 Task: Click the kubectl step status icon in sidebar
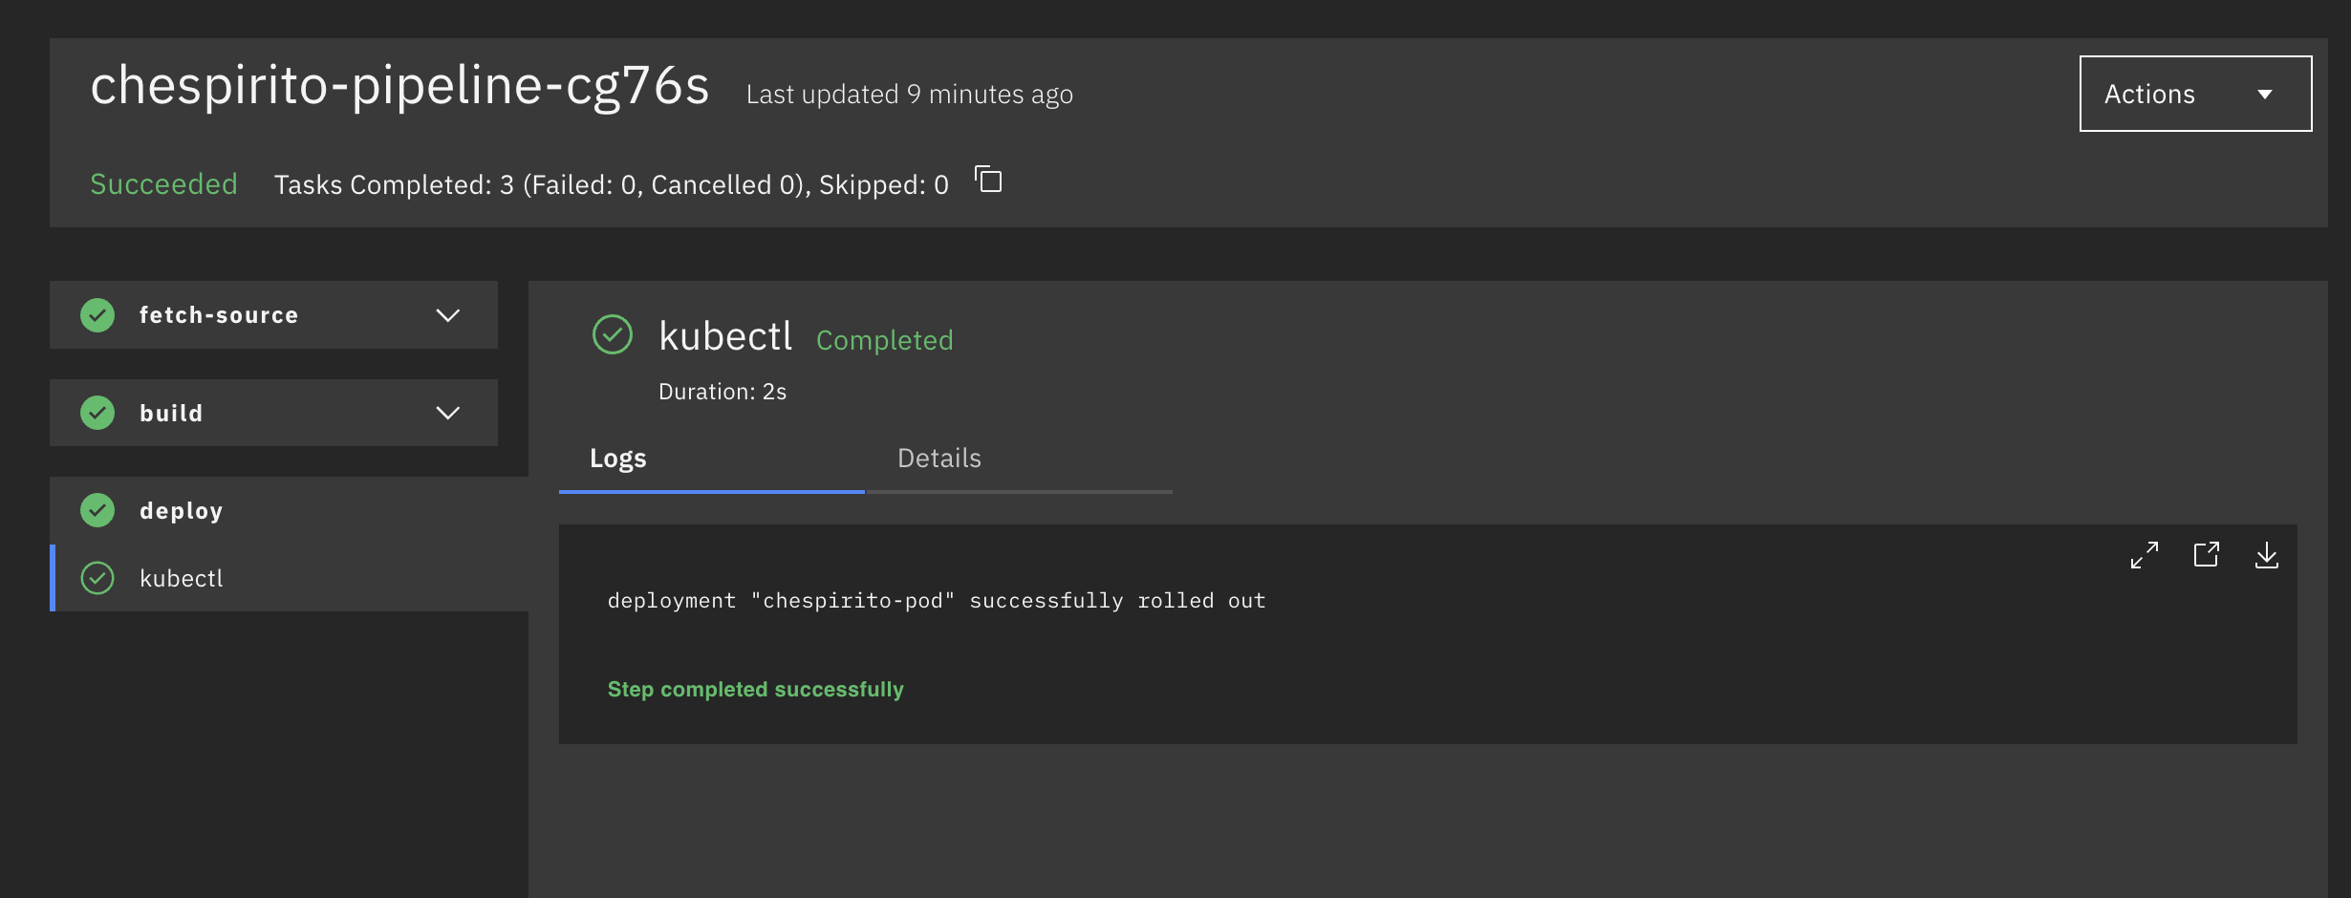(x=97, y=578)
